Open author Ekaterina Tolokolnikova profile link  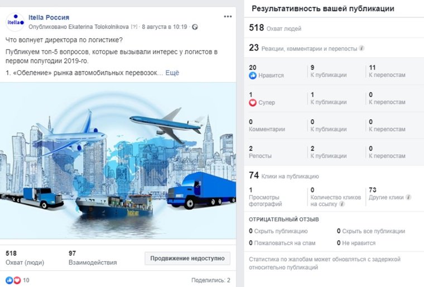98,27
